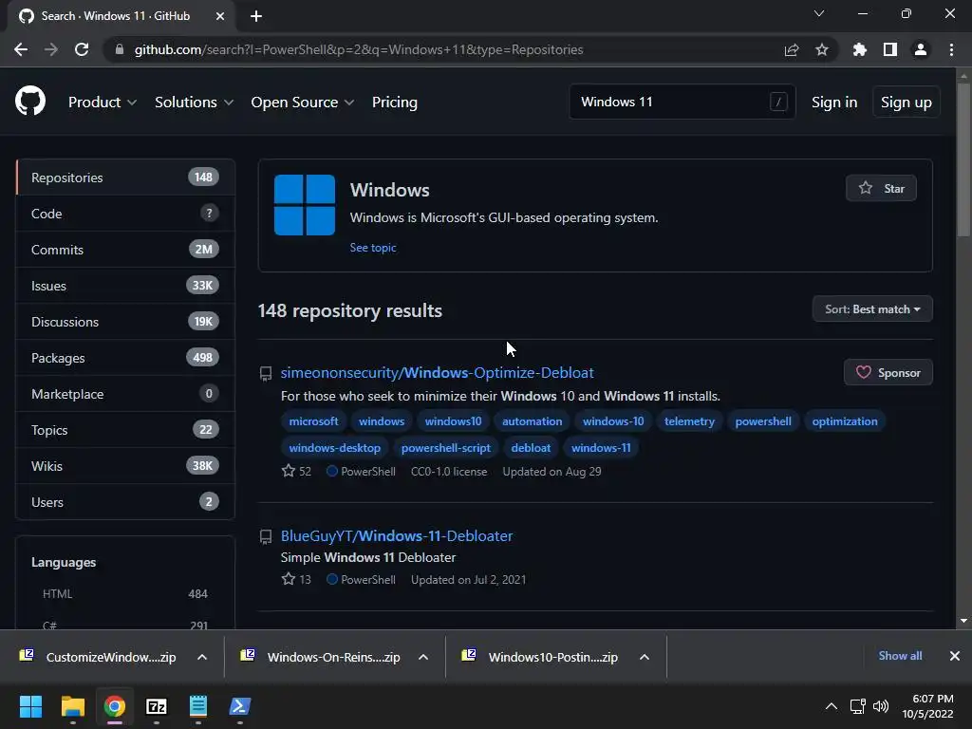Viewport: 972px width, 729px height.
Task: Click the optimization topic tag
Action: 844,421
